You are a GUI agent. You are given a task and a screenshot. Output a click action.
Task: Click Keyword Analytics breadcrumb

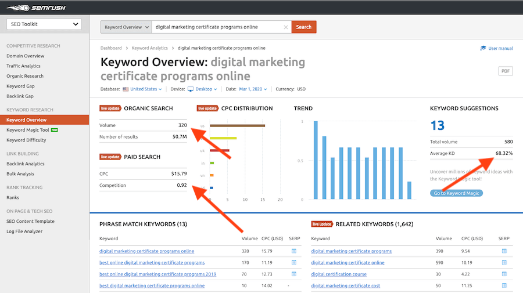point(150,48)
